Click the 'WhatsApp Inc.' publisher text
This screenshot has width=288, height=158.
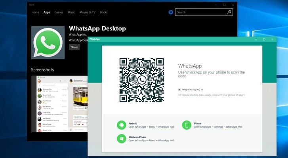coord(78,34)
